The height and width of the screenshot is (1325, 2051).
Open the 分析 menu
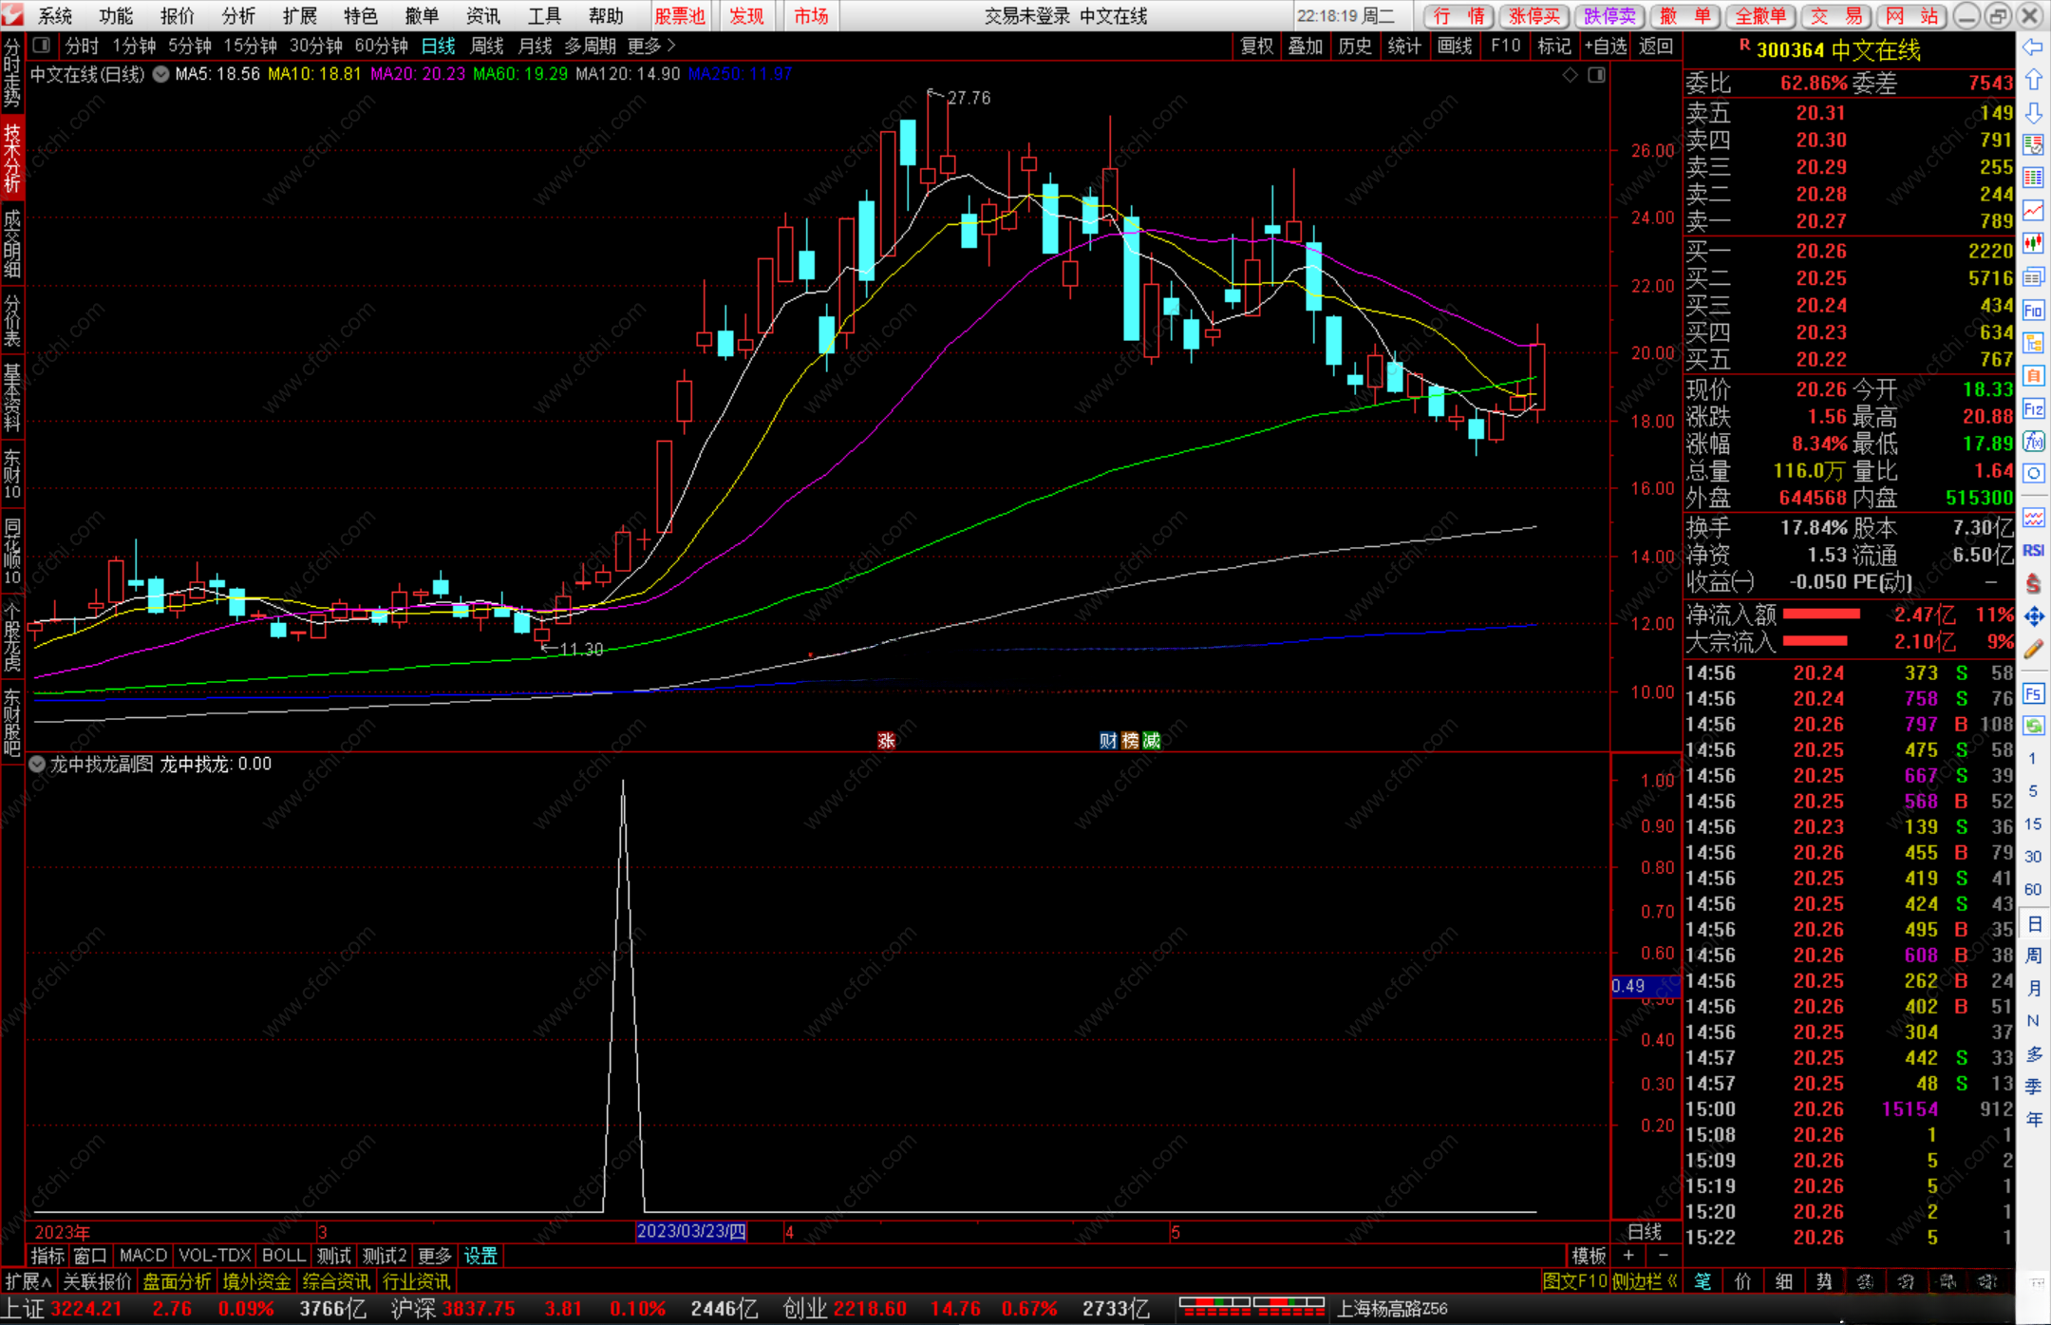pyautogui.click(x=237, y=16)
